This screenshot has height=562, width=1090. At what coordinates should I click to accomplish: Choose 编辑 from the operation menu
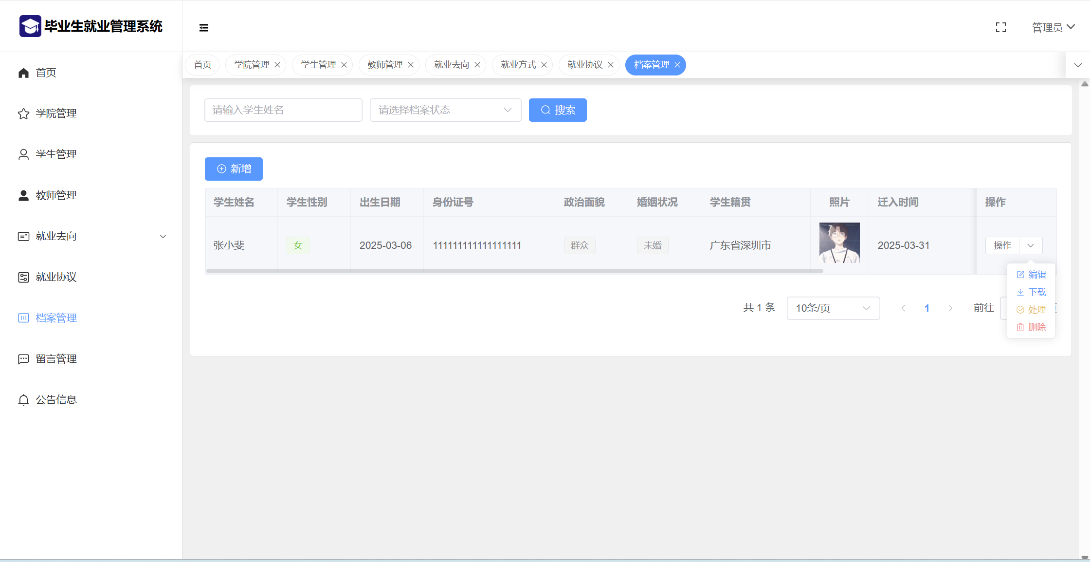[1031, 275]
